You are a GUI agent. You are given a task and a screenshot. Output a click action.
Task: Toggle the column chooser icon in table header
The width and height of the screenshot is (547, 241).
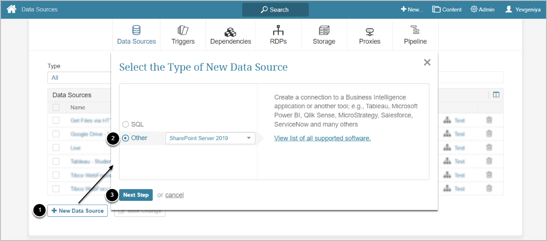pos(496,95)
